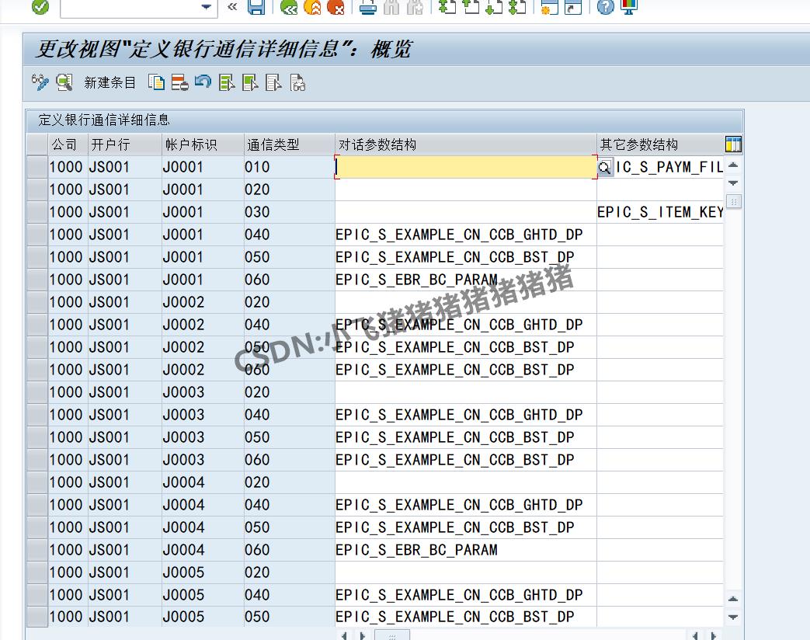Select the row selector for account J0003
The image size is (810, 640).
(36, 392)
